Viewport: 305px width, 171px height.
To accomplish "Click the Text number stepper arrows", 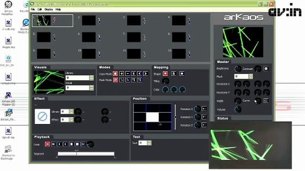I will pyautogui.click(x=149, y=143).
